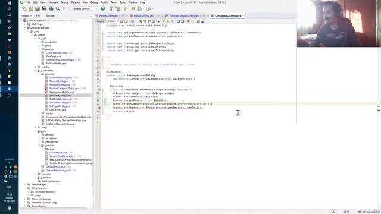381x214 pixels.
Task: Click the Save toolbar icon
Action: coord(44,8)
